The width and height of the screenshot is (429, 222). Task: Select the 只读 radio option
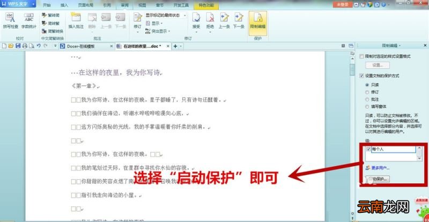point(367,85)
